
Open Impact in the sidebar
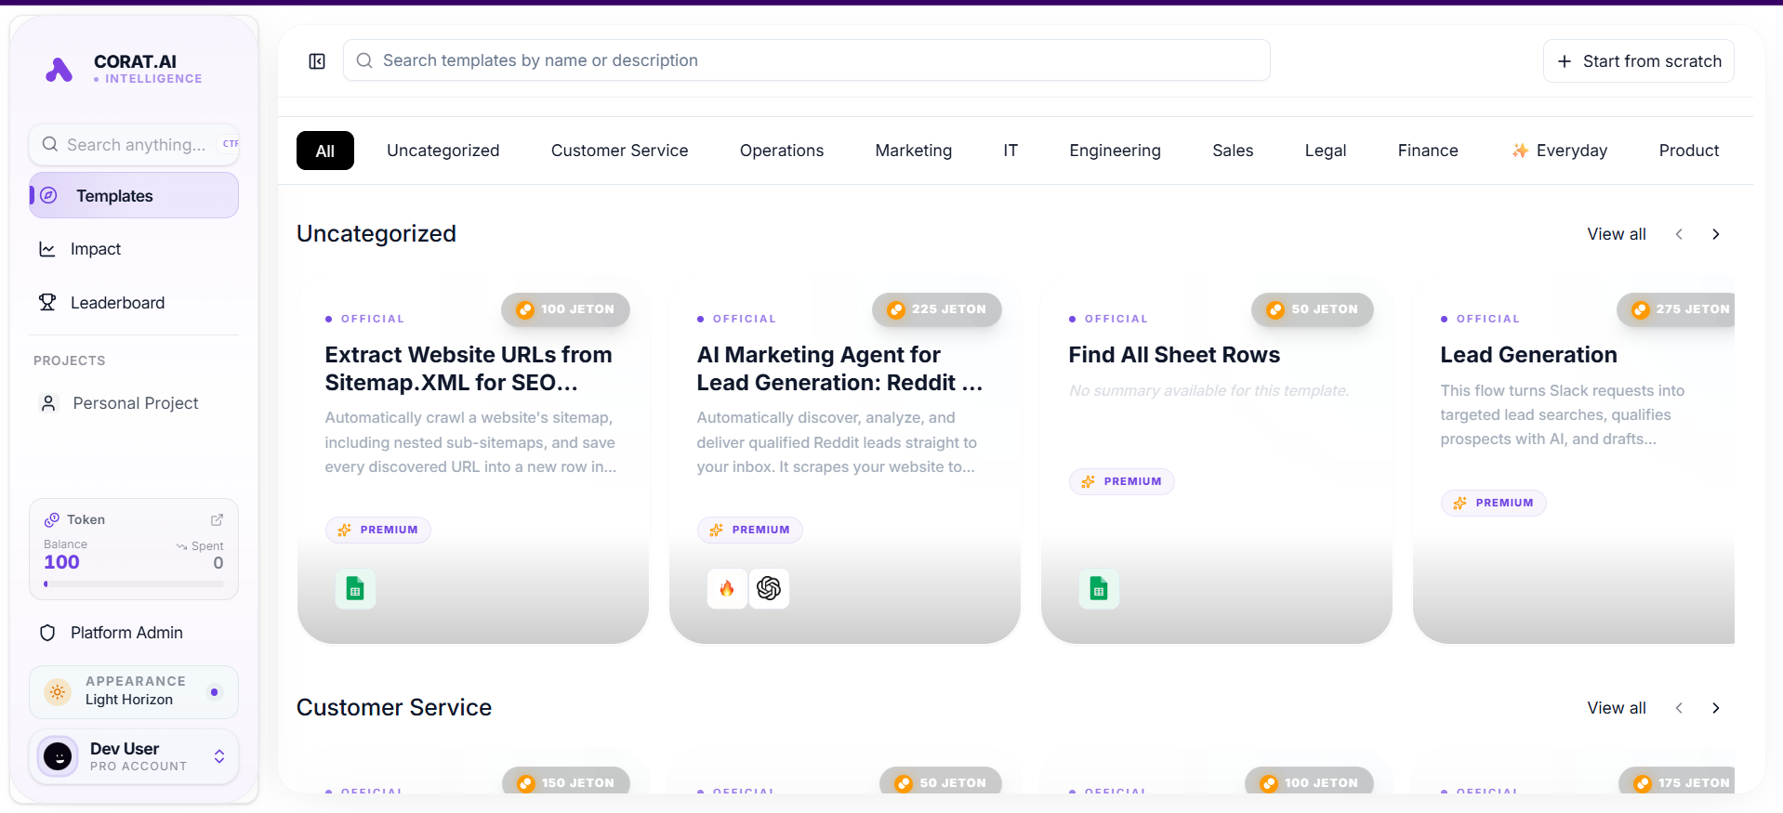coord(134,249)
